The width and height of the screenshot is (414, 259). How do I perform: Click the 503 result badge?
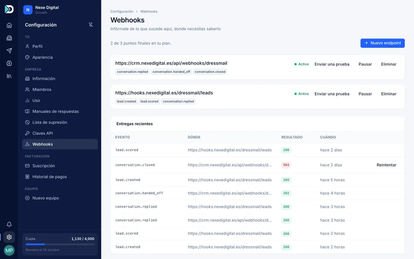[286, 165]
